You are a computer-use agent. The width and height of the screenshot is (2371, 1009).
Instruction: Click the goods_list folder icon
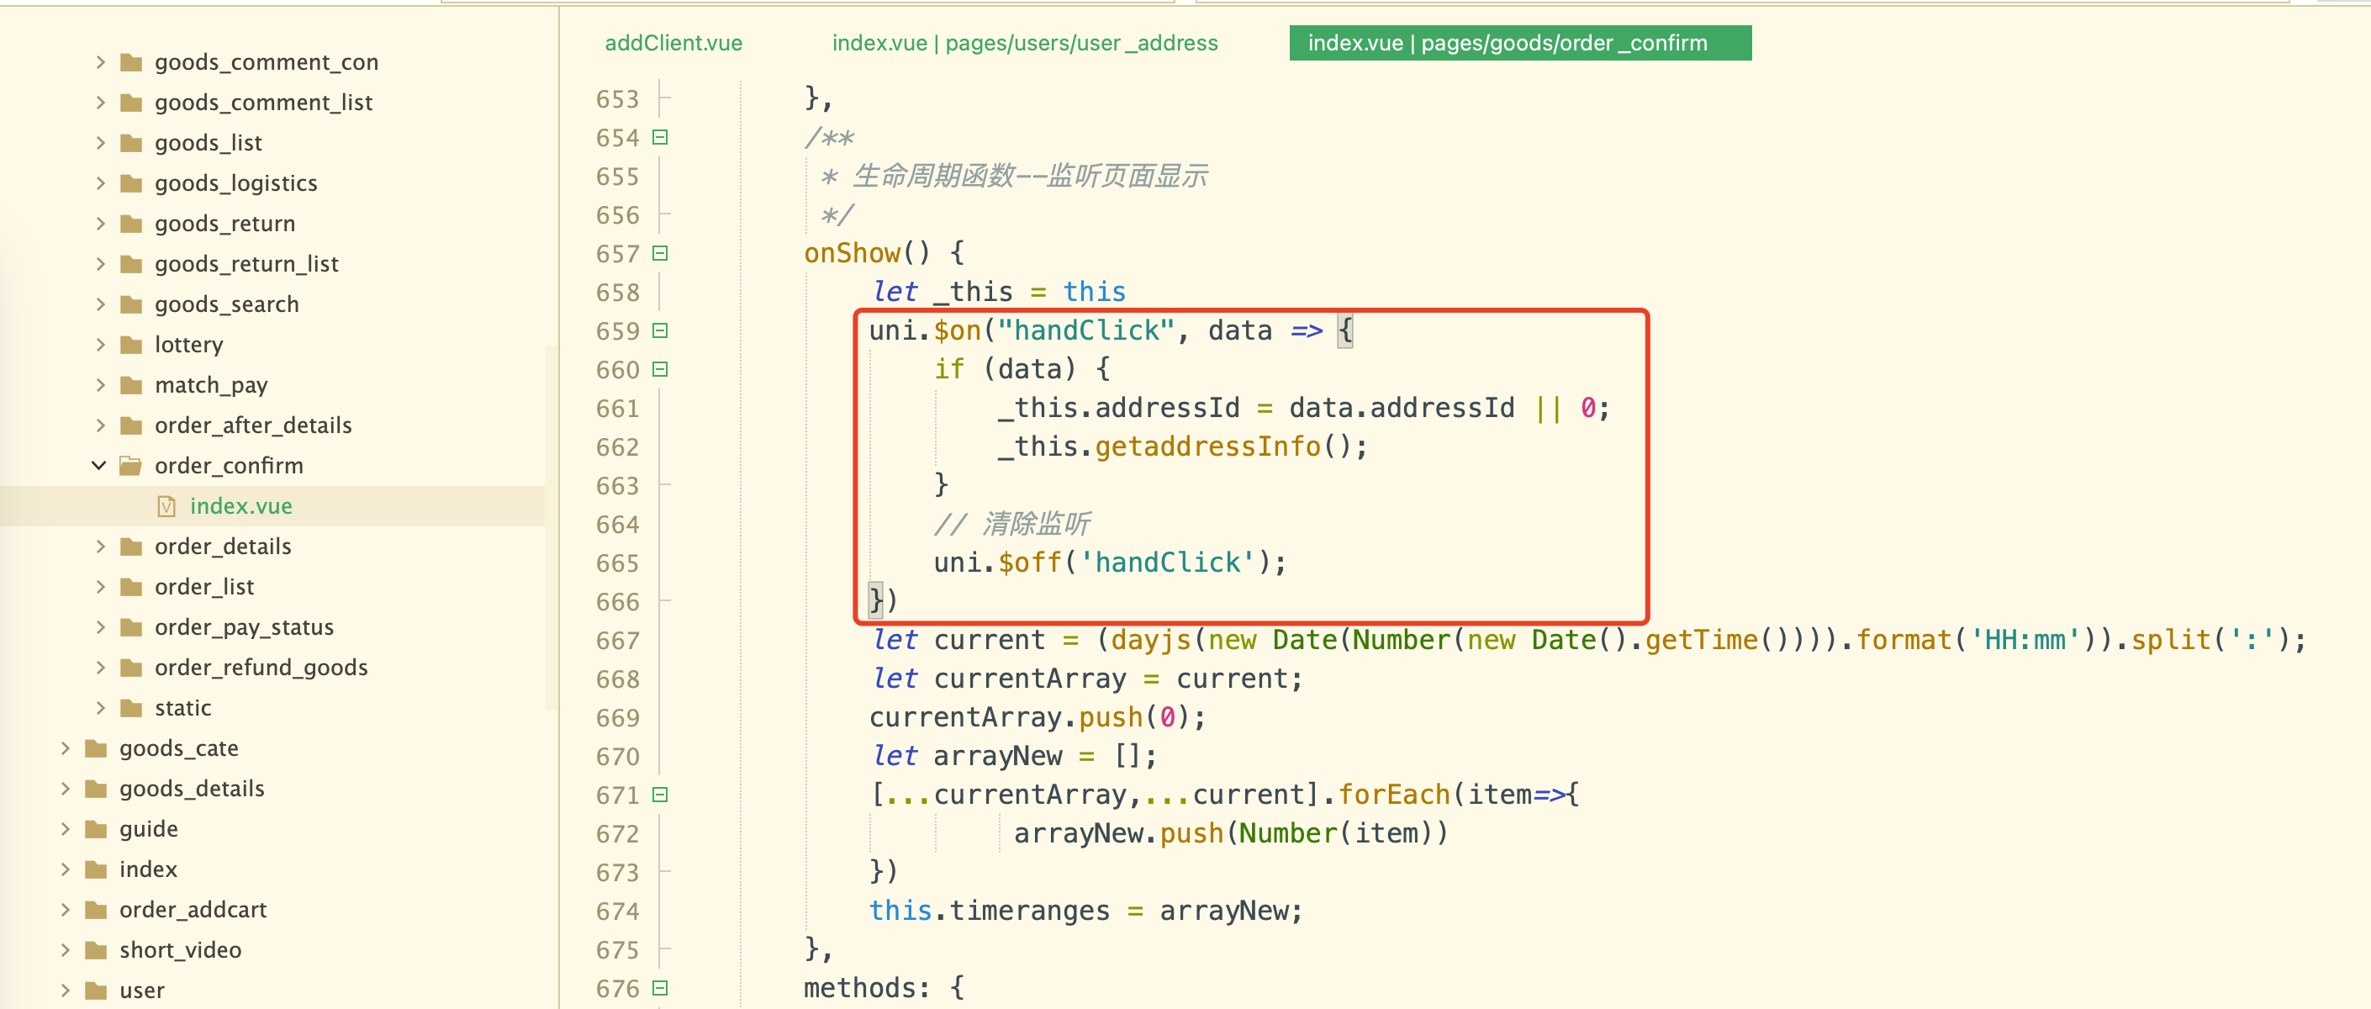[132, 144]
